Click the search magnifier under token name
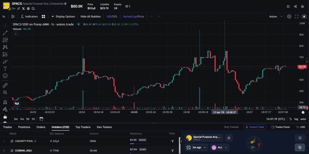The width and height of the screenshot is (309, 154). tap(33, 8)
